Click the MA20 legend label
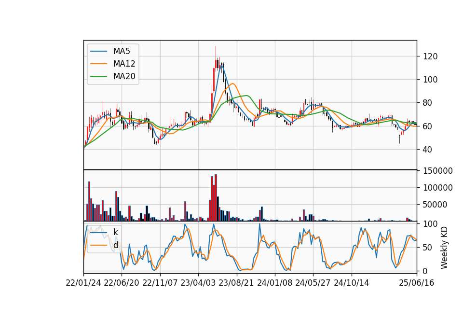 click(x=124, y=76)
